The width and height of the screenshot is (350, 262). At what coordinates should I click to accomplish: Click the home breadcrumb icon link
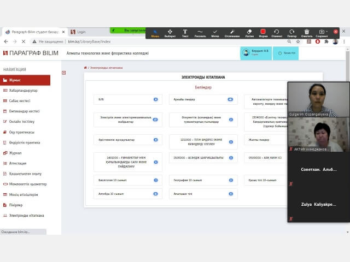click(85, 68)
